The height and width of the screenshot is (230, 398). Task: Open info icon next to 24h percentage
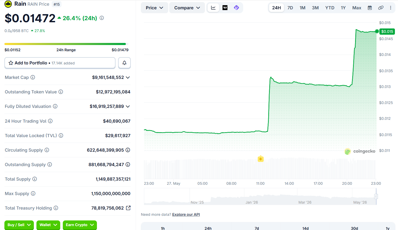[x=102, y=18]
